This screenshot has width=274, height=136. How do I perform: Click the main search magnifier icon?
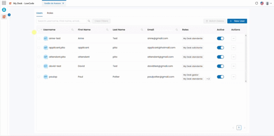point(89,21)
